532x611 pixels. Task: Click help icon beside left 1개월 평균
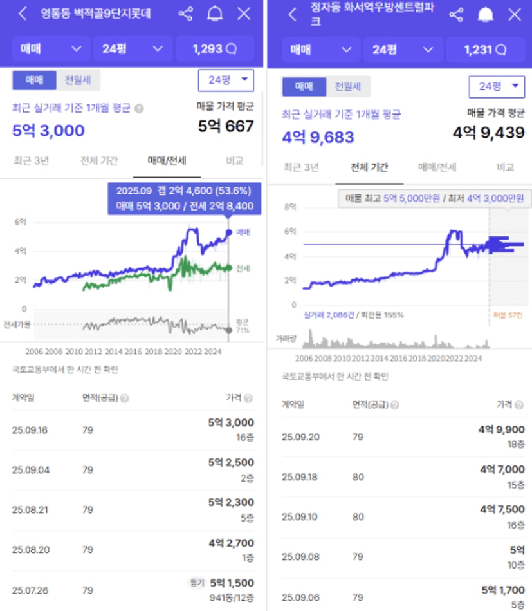pyautogui.click(x=139, y=109)
